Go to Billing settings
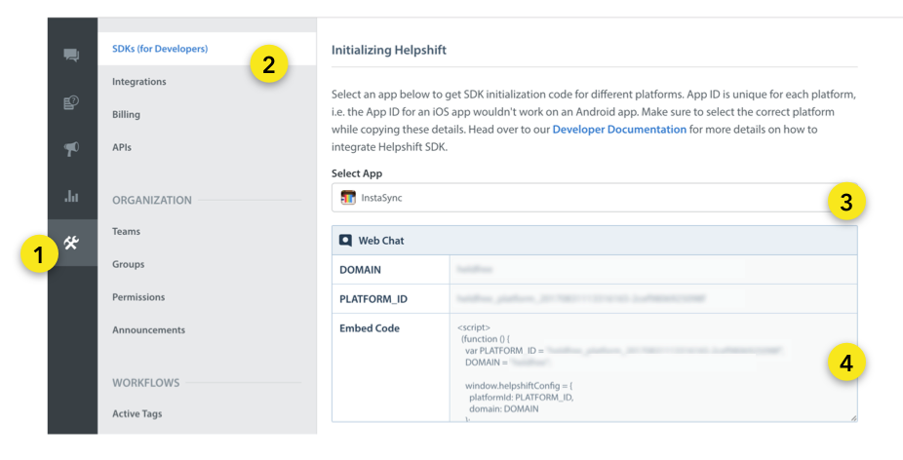 126,114
